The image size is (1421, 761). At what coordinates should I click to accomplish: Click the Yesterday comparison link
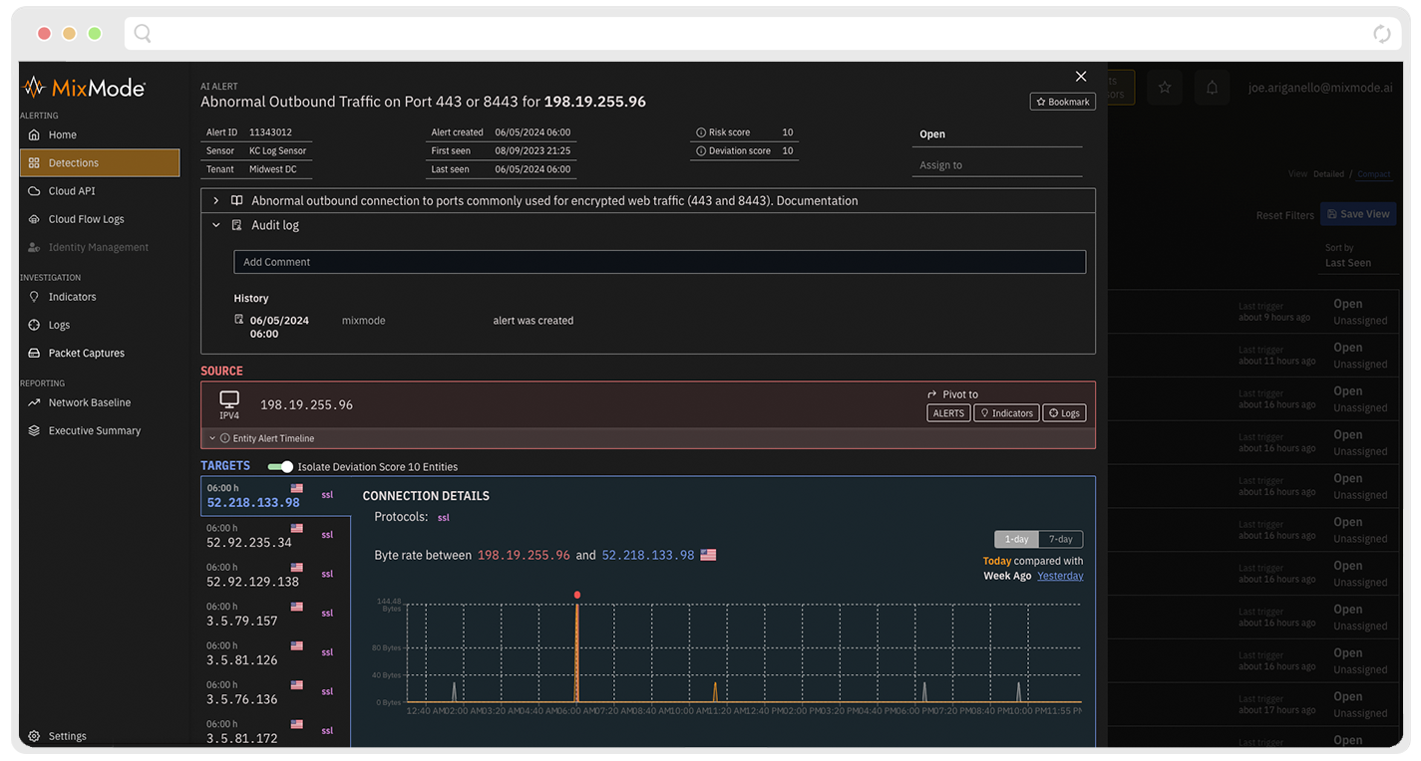coord(1059,576)
